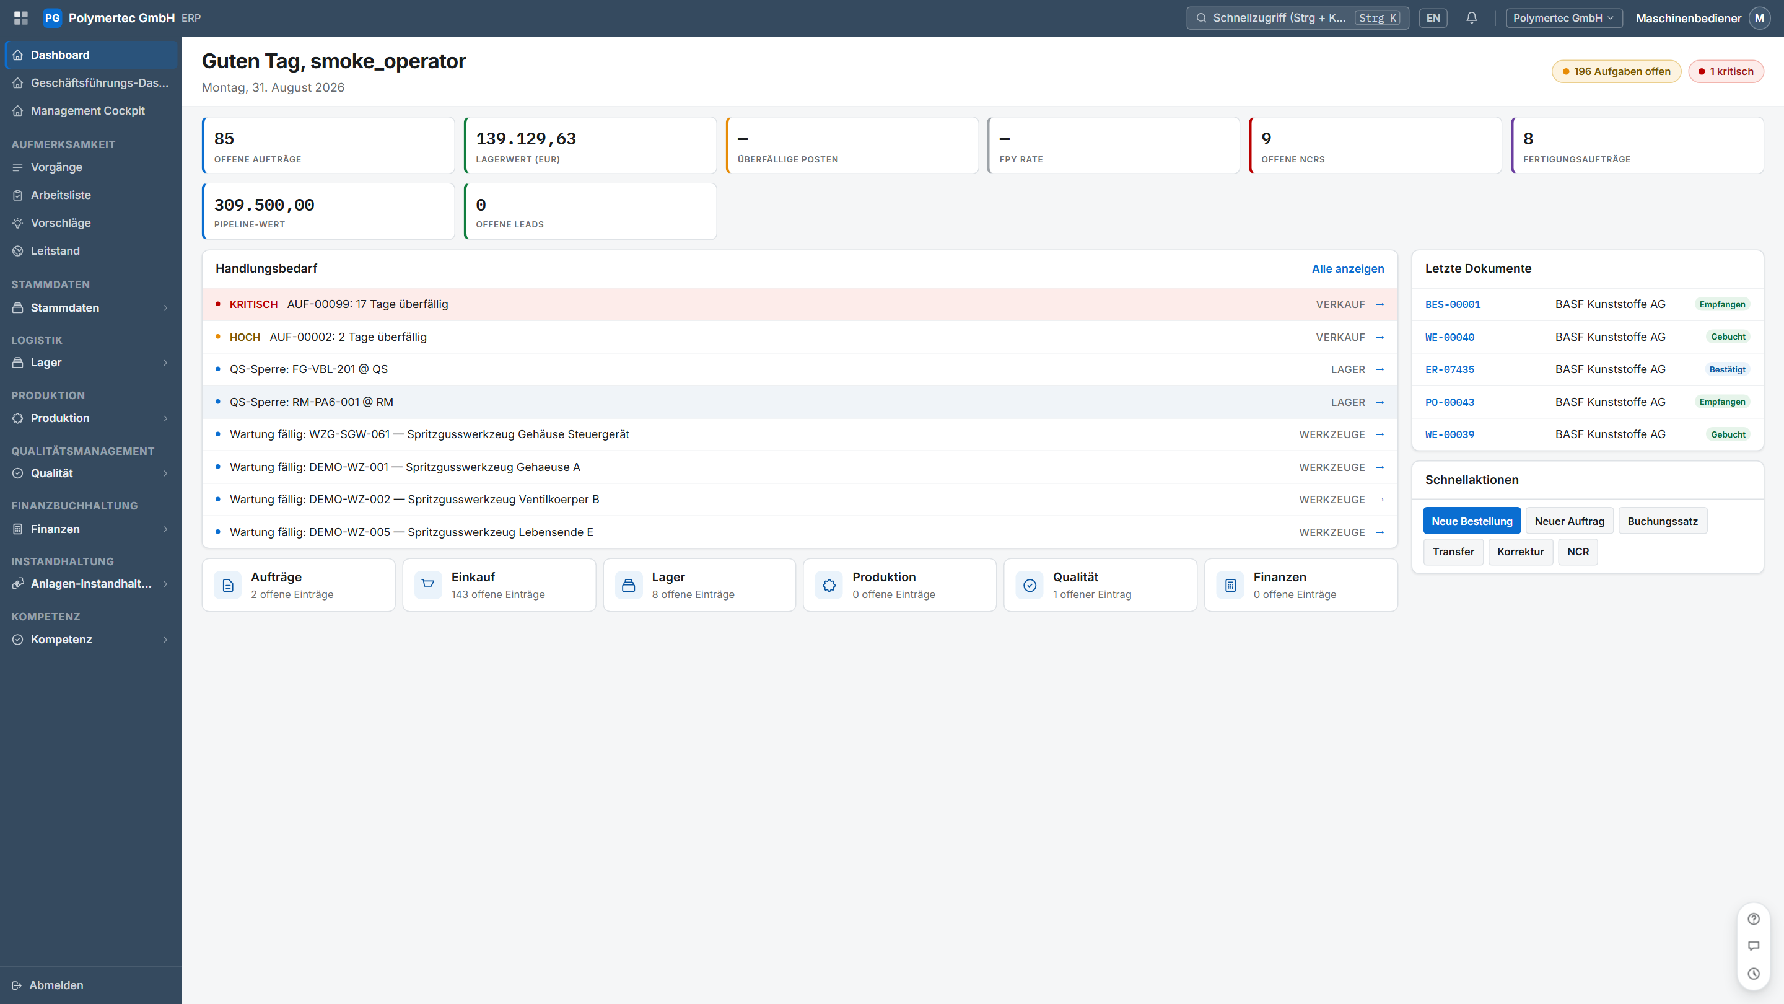
Task: Click the arrow on QS-Sperre FG-VBL-201 row
Action: tap(1380, 369)
